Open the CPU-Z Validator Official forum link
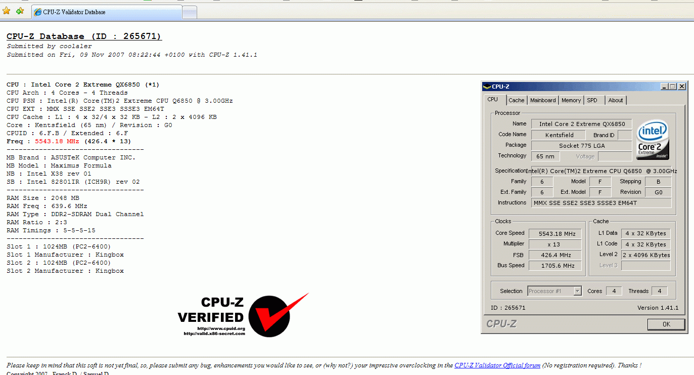Viewport: 694px width, 375px height. point(497,365)
